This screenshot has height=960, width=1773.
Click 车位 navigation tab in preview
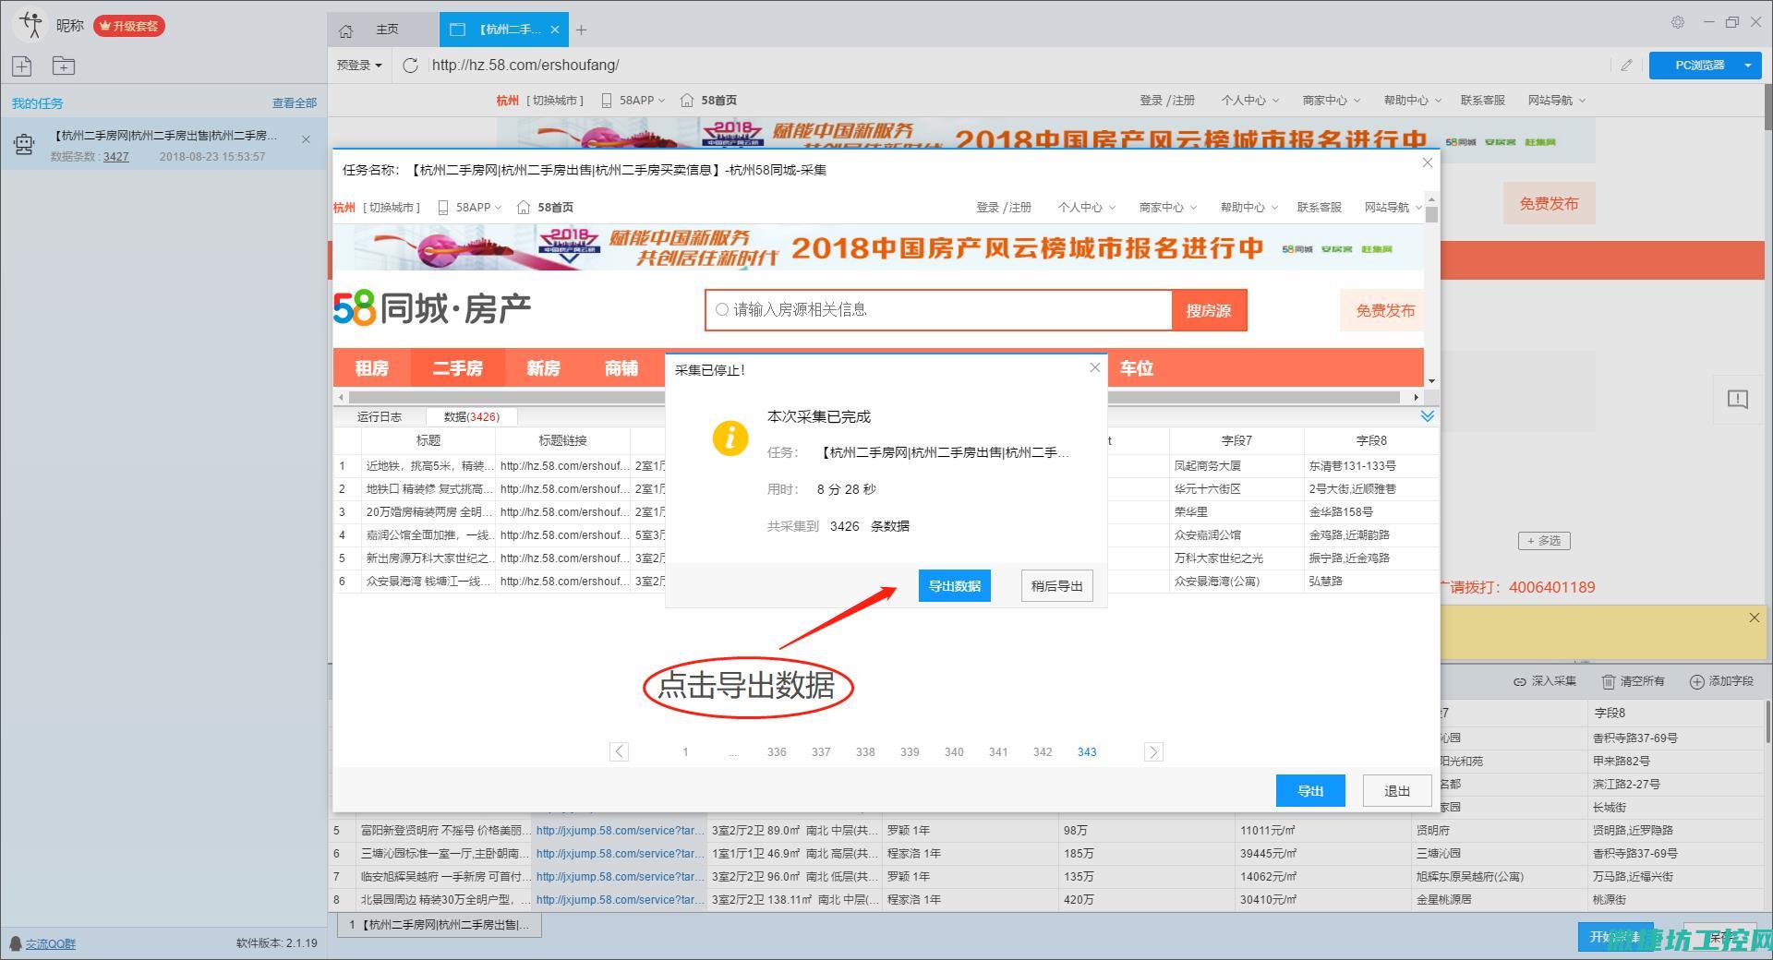tap(1137, 368)
